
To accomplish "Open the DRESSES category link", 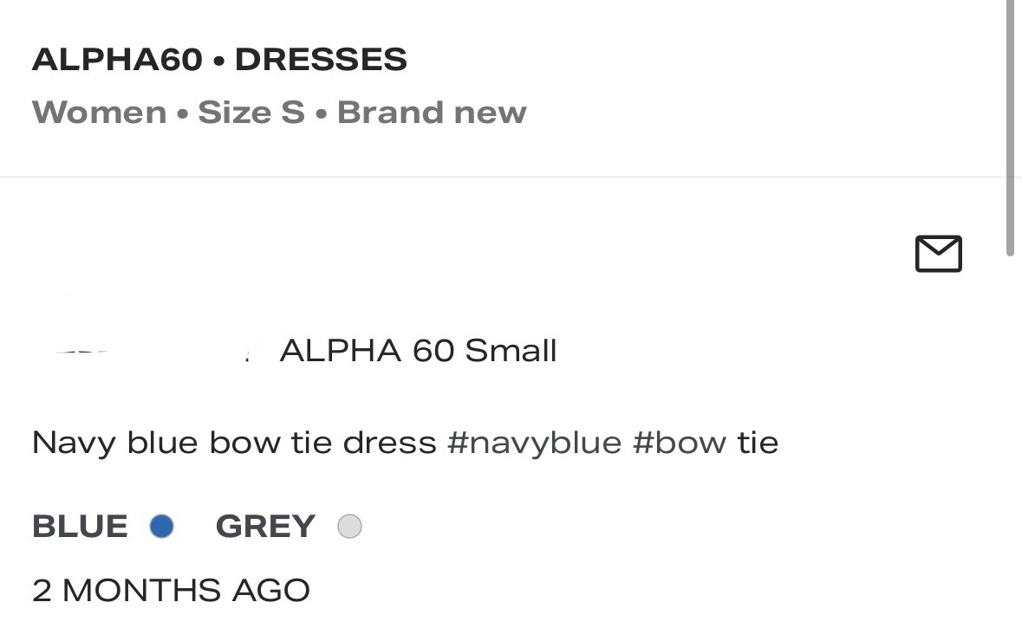I will (x=321, y=60).
